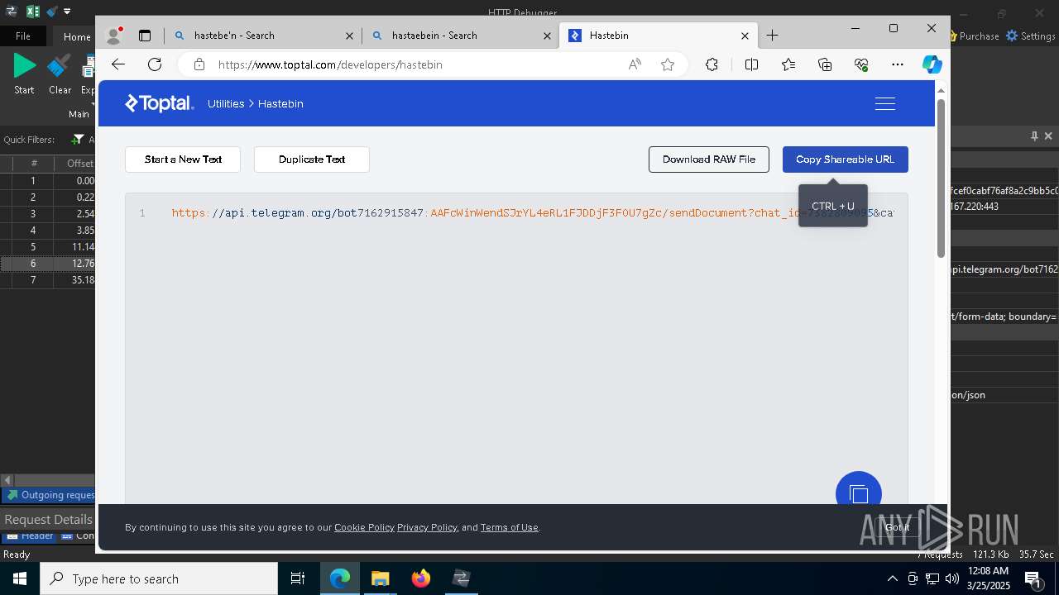Switch to 'hastaebein - Search' tab
Image resolution: width=1059 pixels, height=595 pixels.
[x=460, y=36]
